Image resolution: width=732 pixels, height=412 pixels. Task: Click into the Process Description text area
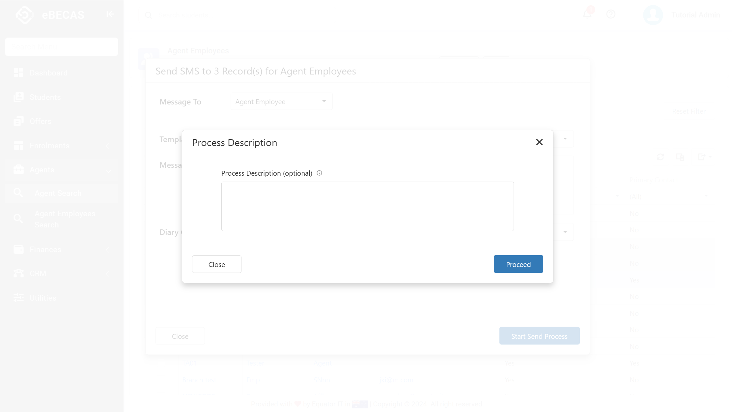coord(367,206)
